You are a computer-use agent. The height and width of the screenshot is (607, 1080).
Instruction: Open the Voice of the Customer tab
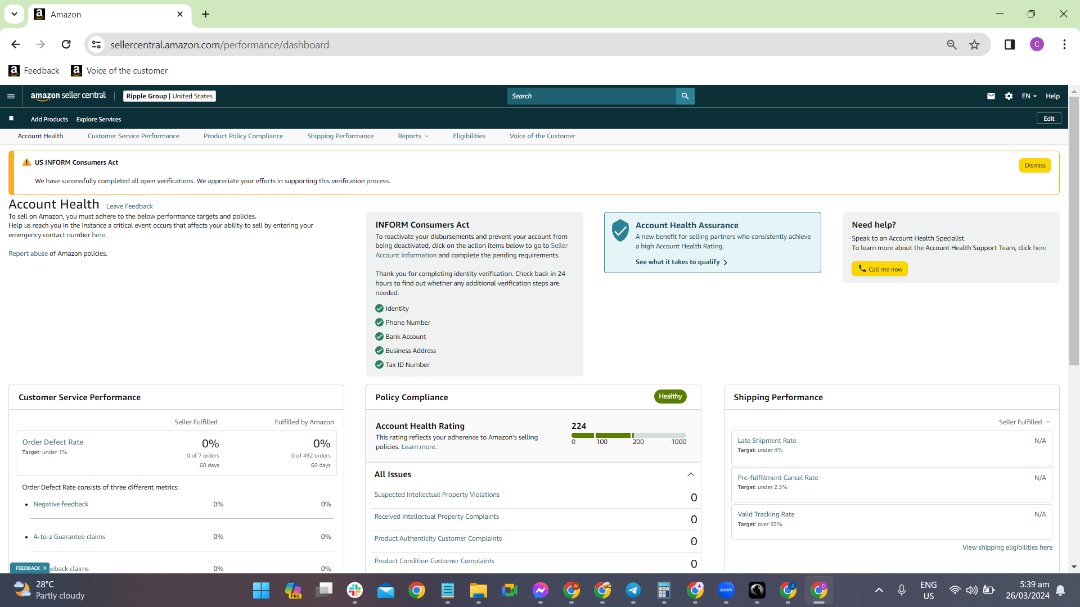pyautogui.click(x=542, y=136)
